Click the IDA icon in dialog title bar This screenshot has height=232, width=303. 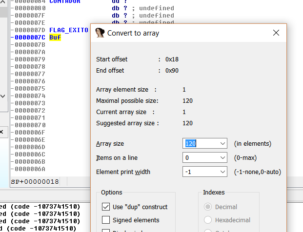tap(100, 33)
